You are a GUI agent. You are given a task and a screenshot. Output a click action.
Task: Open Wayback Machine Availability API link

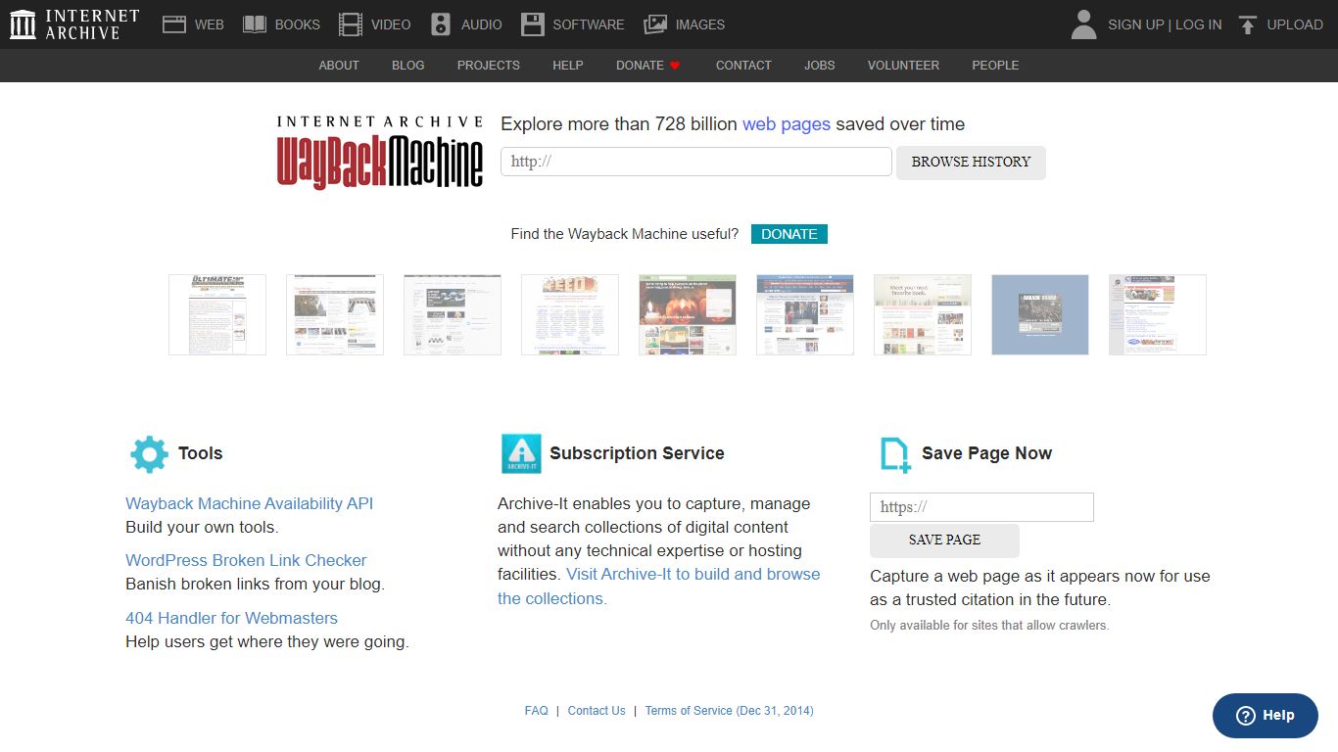click(250, 503)
